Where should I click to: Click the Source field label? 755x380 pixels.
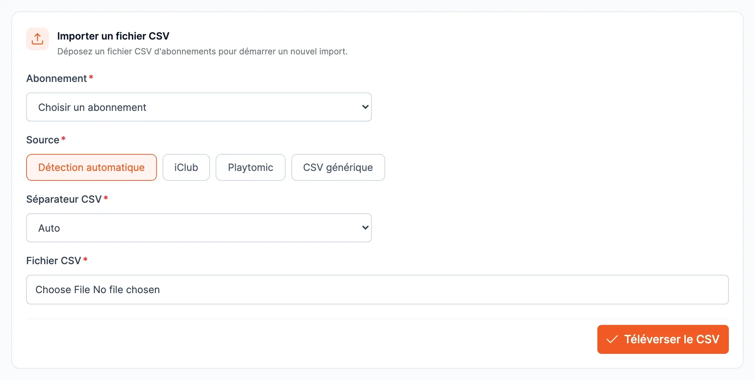(x=43, y=140)
